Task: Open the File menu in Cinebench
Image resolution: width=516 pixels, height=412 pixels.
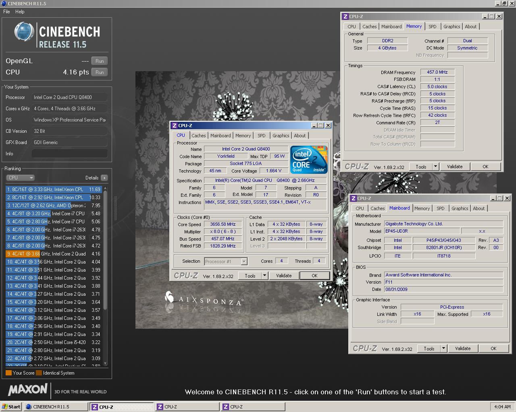Action: (x=6, y=12)
